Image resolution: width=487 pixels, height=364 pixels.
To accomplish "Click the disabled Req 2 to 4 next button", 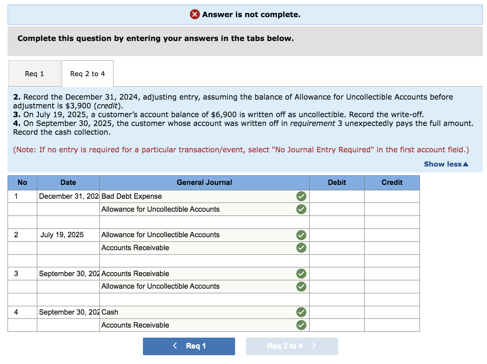I will tap(292, 346).
